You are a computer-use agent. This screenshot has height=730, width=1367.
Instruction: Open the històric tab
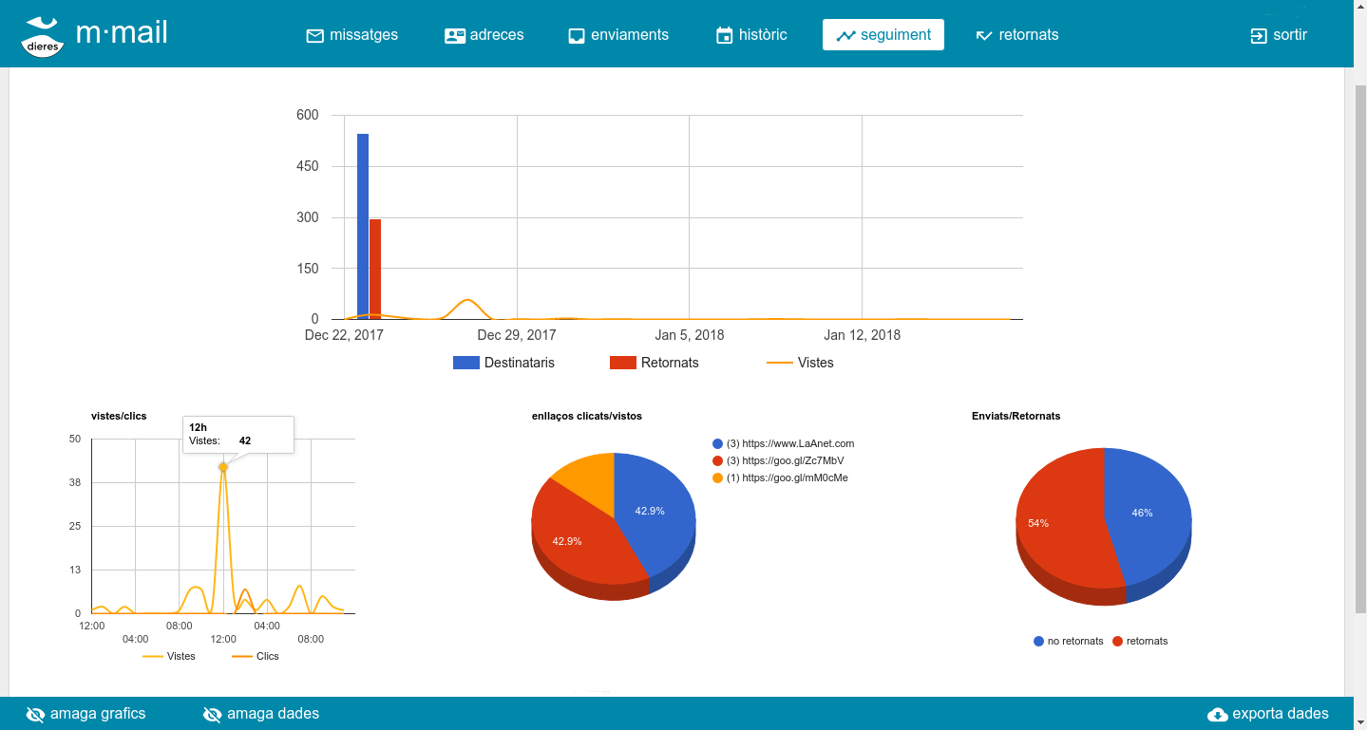(751, 35)
